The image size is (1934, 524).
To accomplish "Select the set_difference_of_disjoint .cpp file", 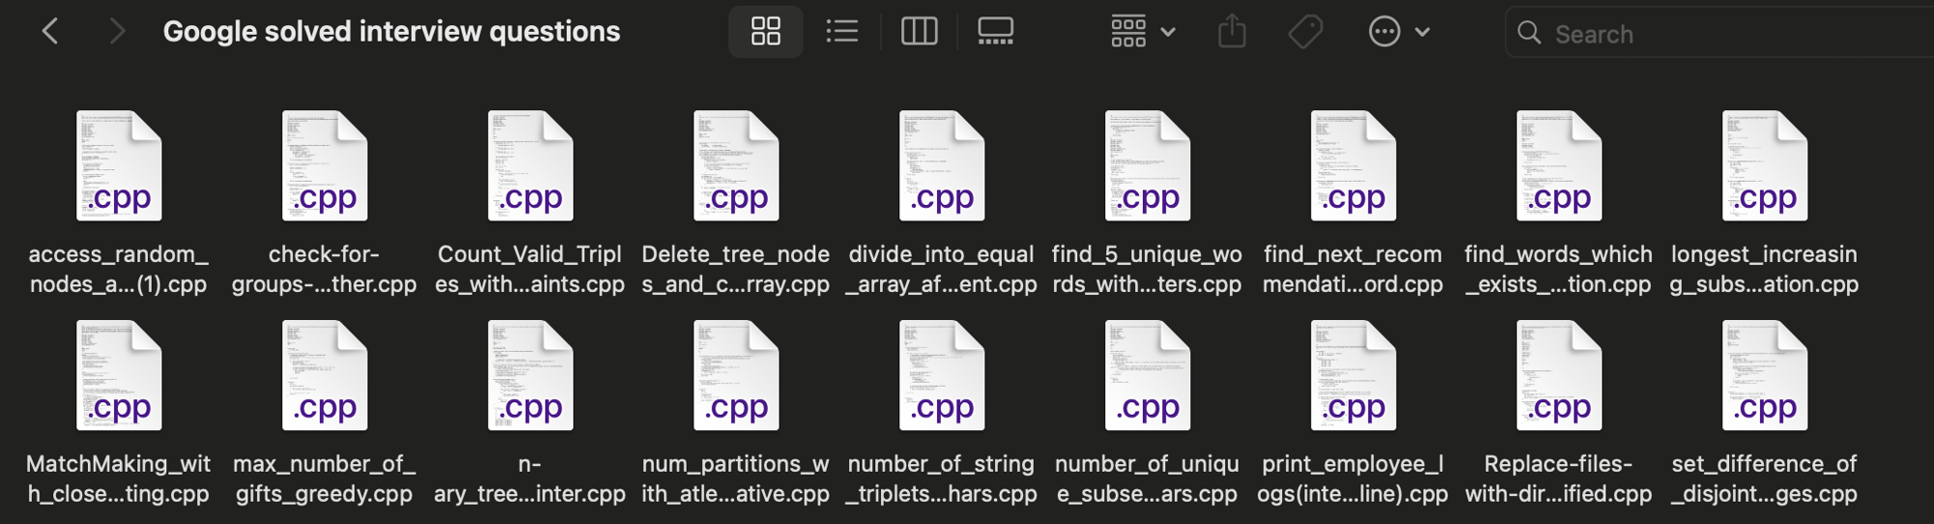I will (1764, 376).
